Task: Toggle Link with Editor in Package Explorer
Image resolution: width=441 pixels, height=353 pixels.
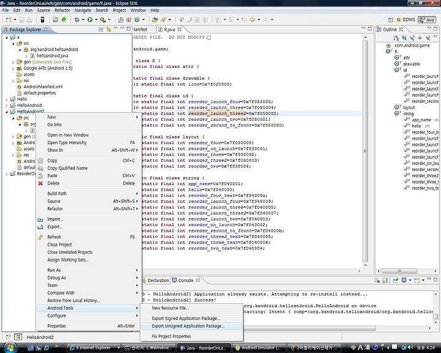Action: (108, 29)
